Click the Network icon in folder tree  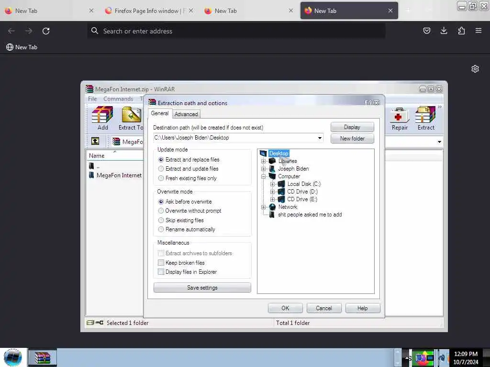click(272, 207)
